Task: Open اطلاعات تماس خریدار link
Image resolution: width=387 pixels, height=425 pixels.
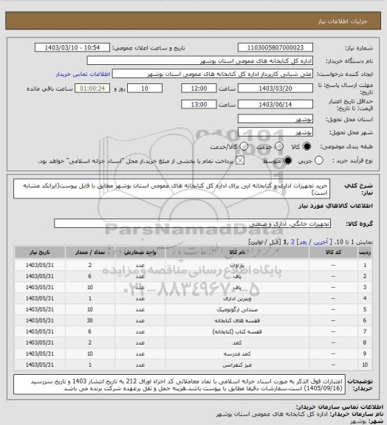Action: coord(83,74)
